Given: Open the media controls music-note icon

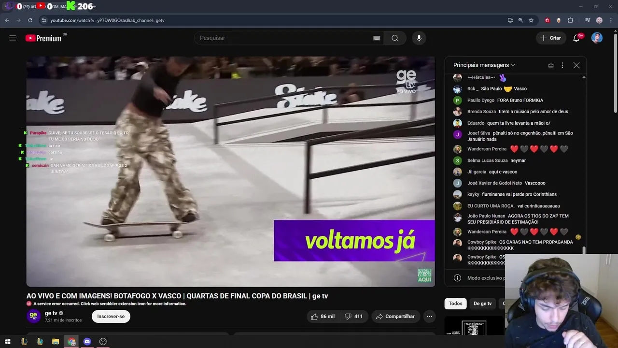Looking at the screenshot, I should click(x=588, y=20).
